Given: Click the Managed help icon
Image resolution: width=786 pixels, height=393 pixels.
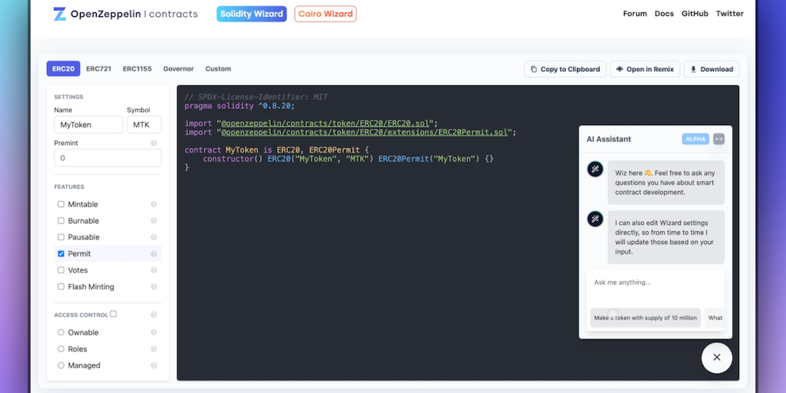Looking at the screenshot, I should 154,365.
